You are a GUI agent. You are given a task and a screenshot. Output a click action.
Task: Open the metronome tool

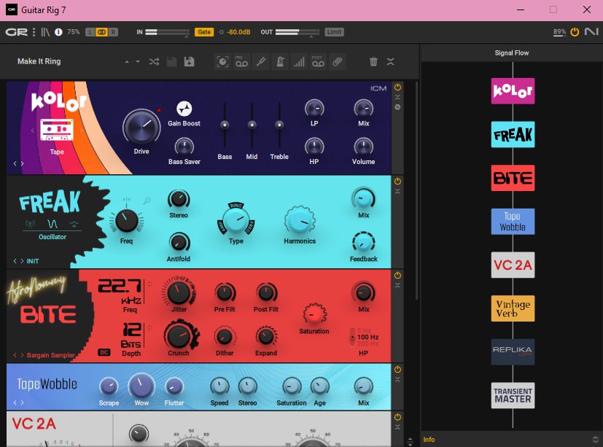click(280, 61)
